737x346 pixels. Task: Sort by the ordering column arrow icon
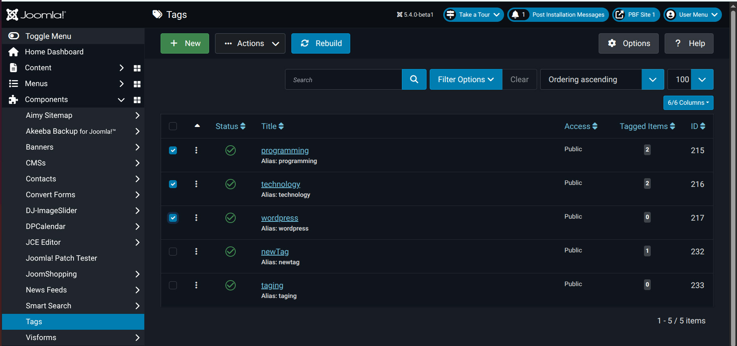[x=197, y=126]
